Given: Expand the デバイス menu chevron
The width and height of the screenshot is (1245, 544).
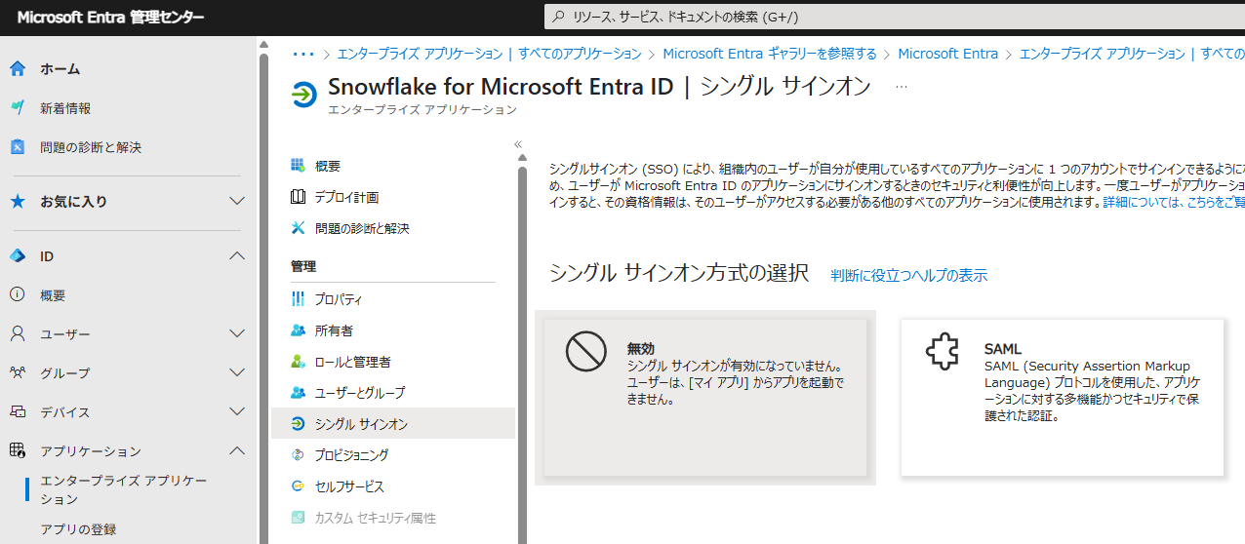Looking at the screenshot, I should pyautogui.click(x=236, y=412).
